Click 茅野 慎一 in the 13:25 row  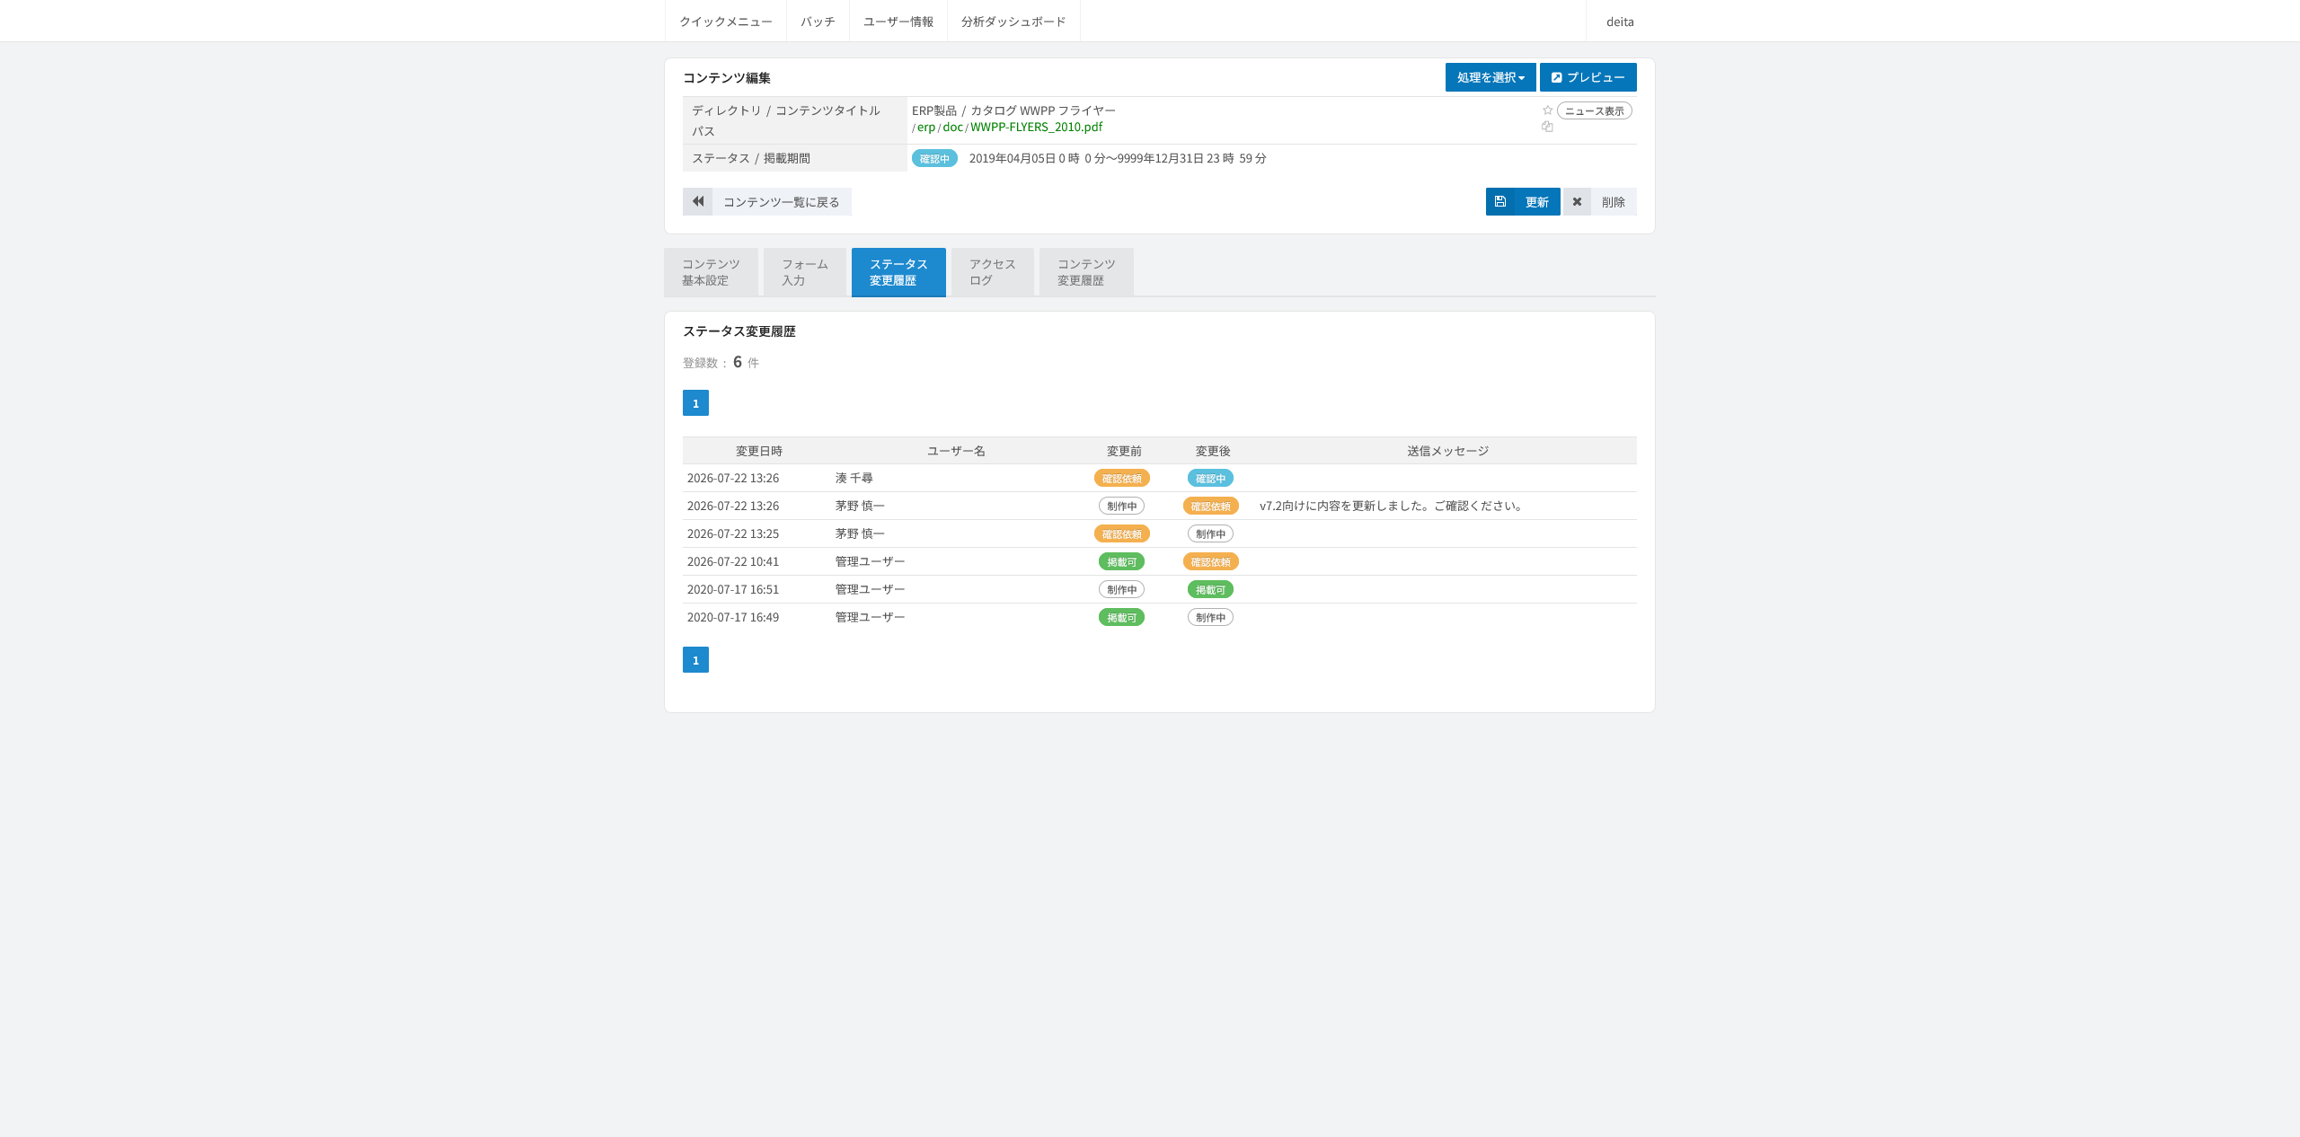coord(860,533)
